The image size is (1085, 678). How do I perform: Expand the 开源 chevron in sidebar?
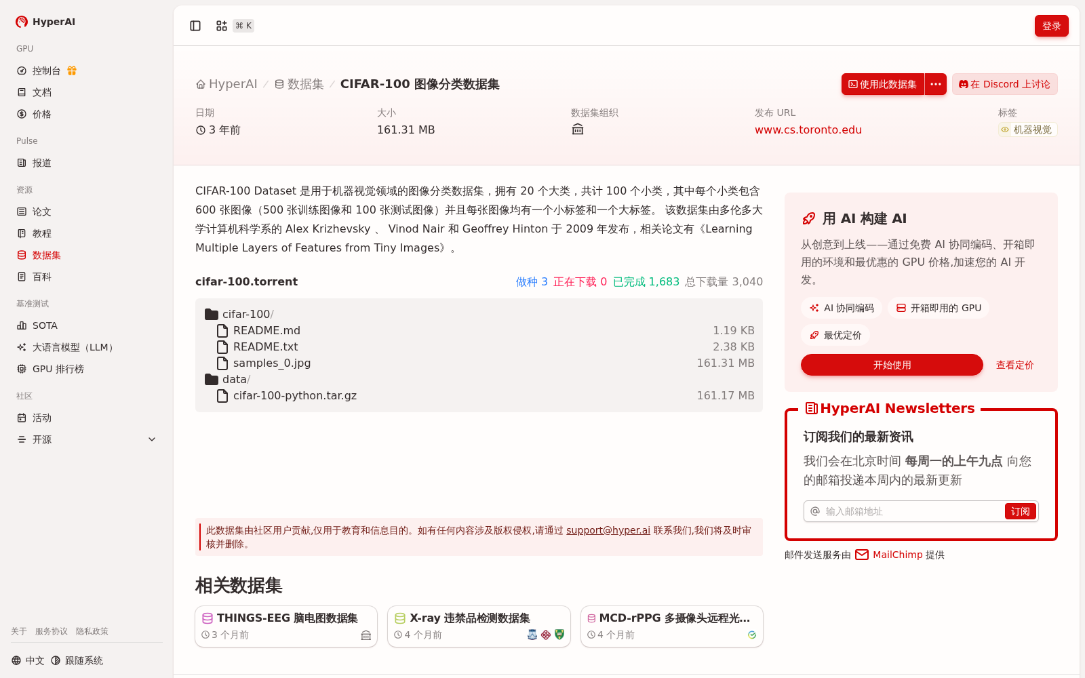(152, 439)
